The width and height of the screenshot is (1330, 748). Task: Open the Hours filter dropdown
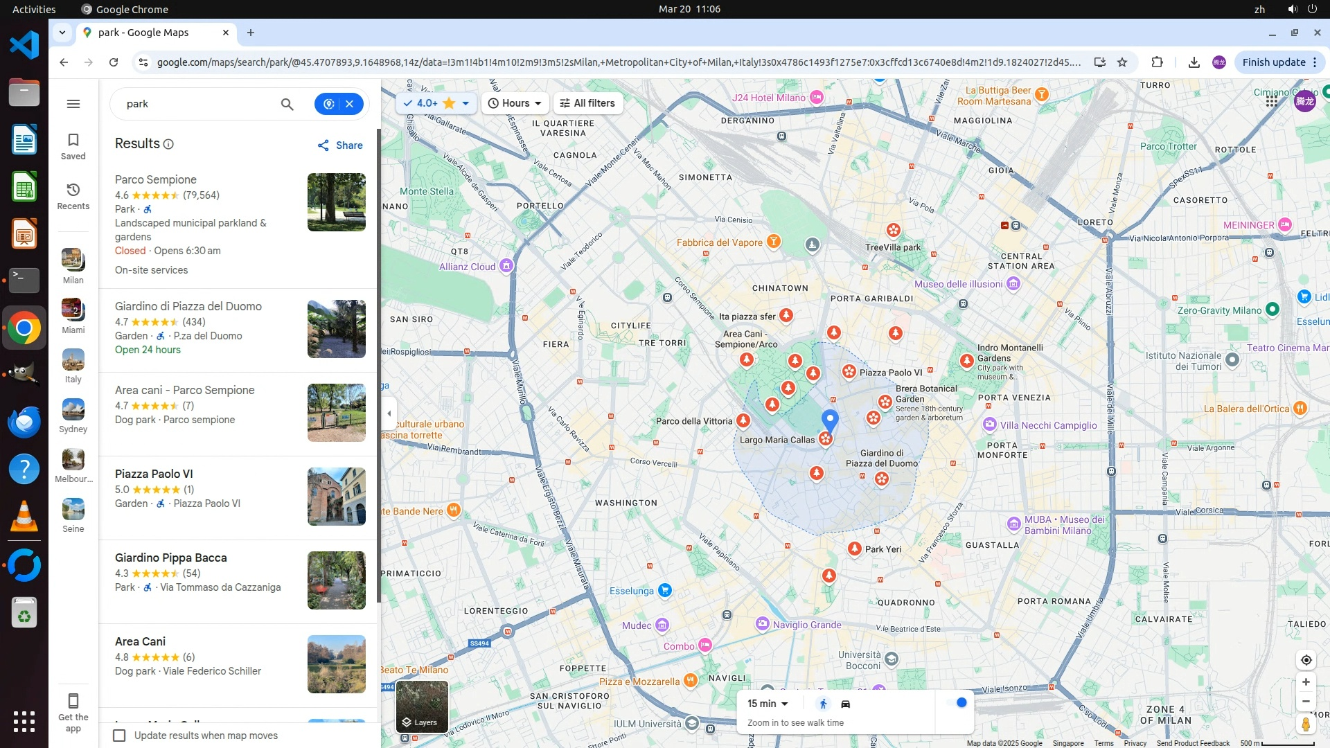coord(515,103)
